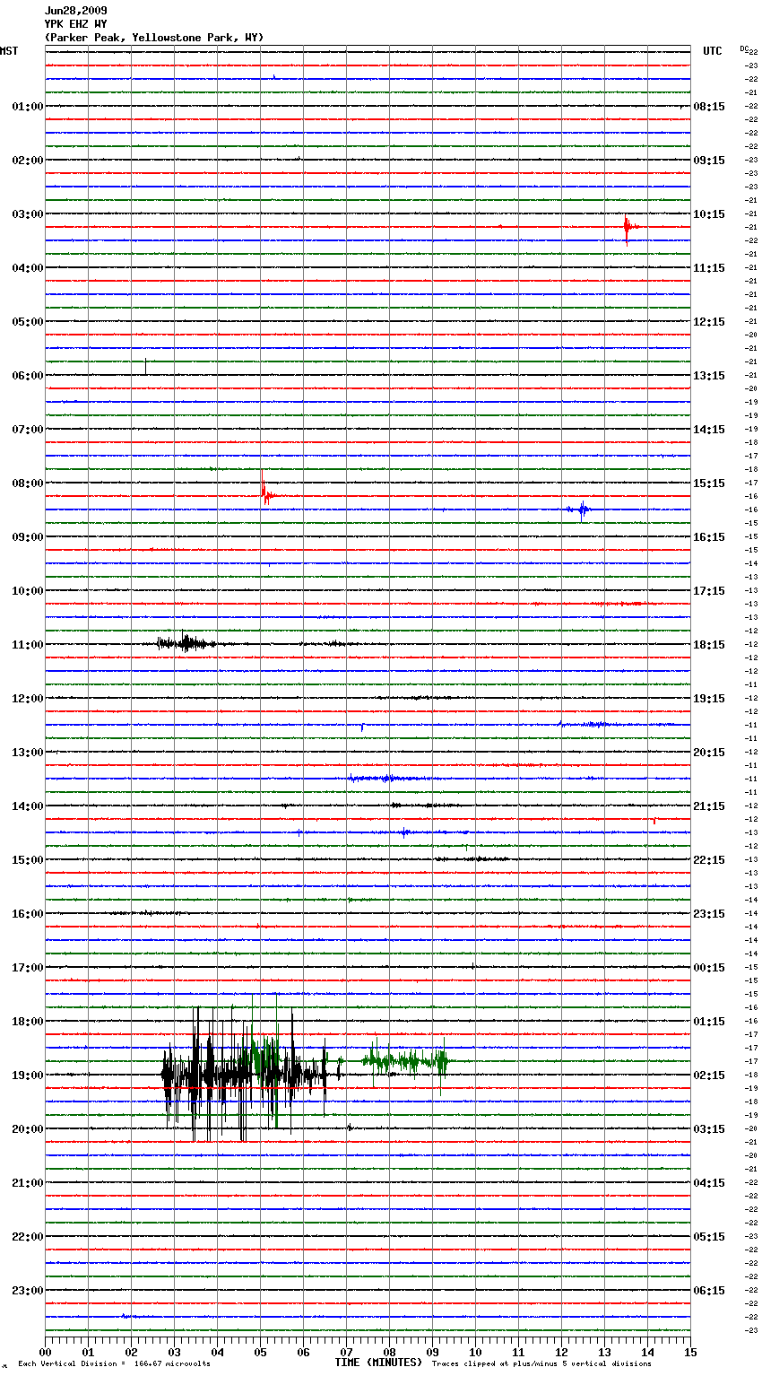Click the black event on the 11:00 trace
The width and height of the screenshot is (762, 1376).
186,642
